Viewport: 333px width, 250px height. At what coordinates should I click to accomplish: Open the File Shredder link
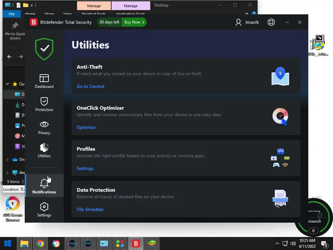[x=90, y=209]
